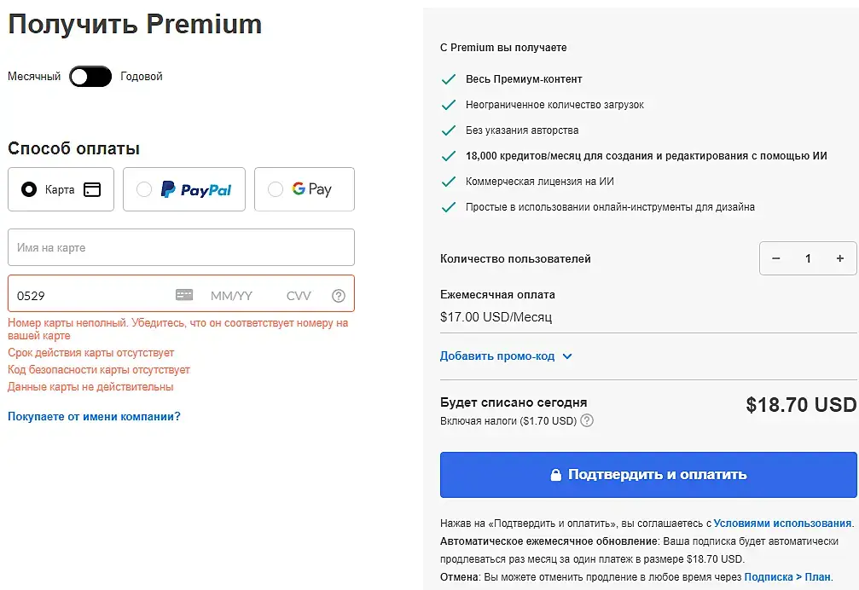
Task: Select the PayPal radio button
Action: point(144,189)
